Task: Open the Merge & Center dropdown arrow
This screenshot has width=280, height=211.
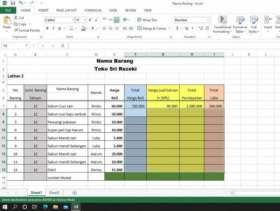Action: click(x=170, y=28)
